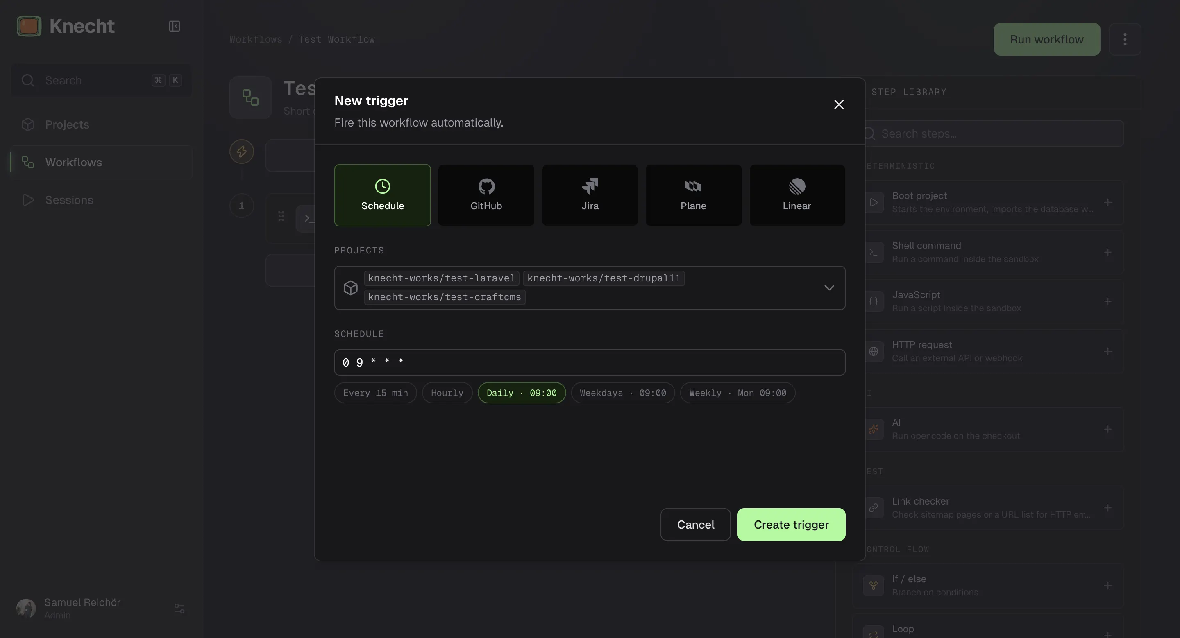Choose the Weekly Mon 09:00 preset
Image resolution: width=1180 pixels, height=638 pixels.
click(x=737, y=393)
